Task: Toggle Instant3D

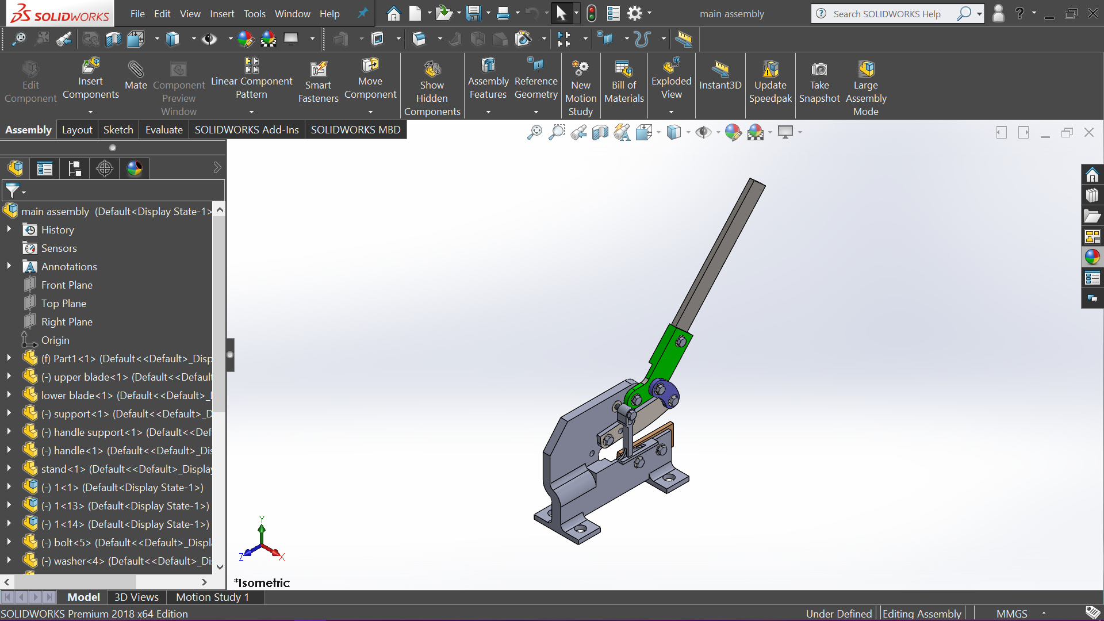Action: (x=720, y=75)
